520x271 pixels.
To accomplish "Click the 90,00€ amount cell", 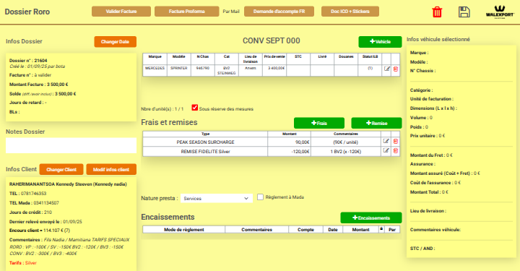I will click(x=289, y=142).
